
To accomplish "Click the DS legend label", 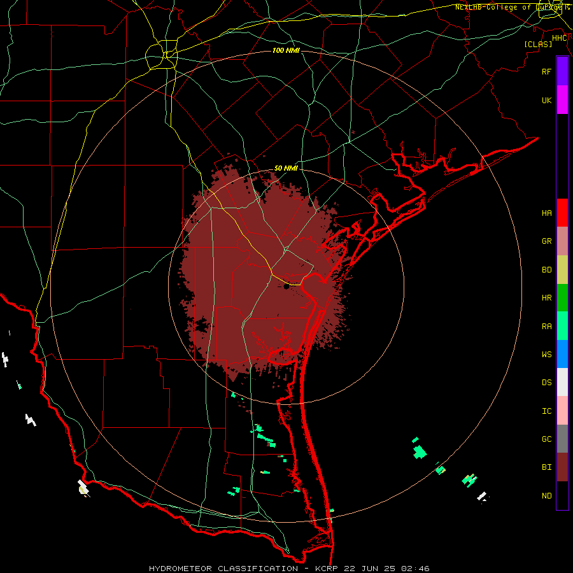I will 546,383.
